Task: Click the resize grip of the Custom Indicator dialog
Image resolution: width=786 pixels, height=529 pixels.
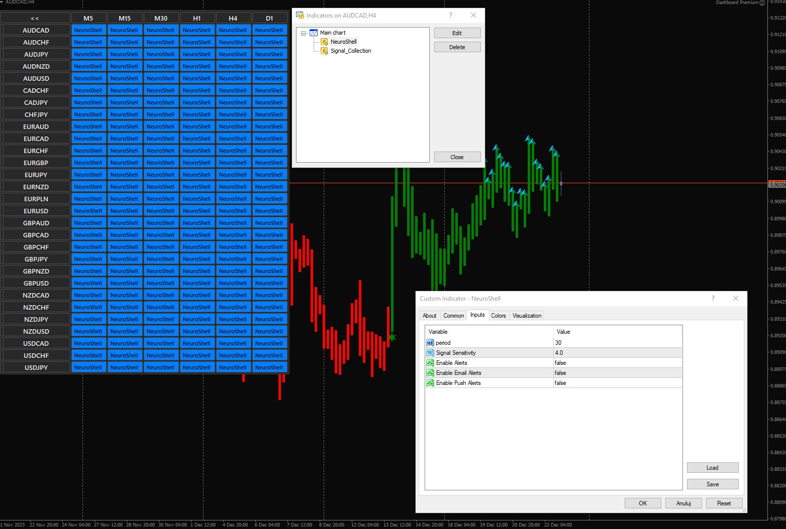Action: [744, 510]
